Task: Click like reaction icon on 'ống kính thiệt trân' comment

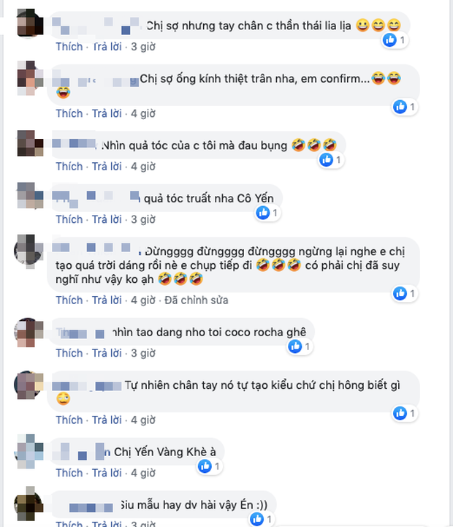Action: (400, 107)
